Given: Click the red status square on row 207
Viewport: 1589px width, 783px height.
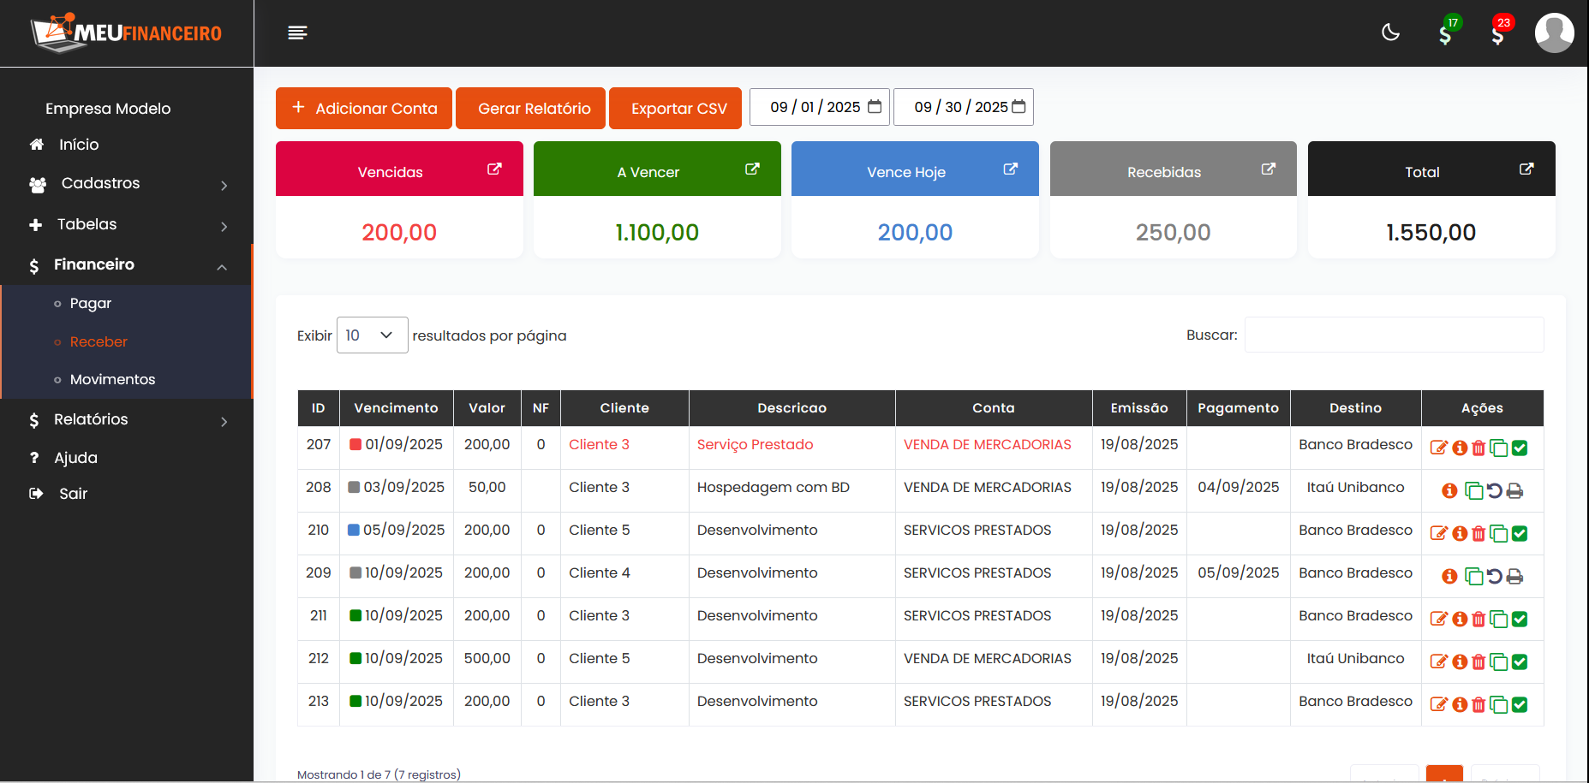Looking at the screenshot, I should pos(355,444).
